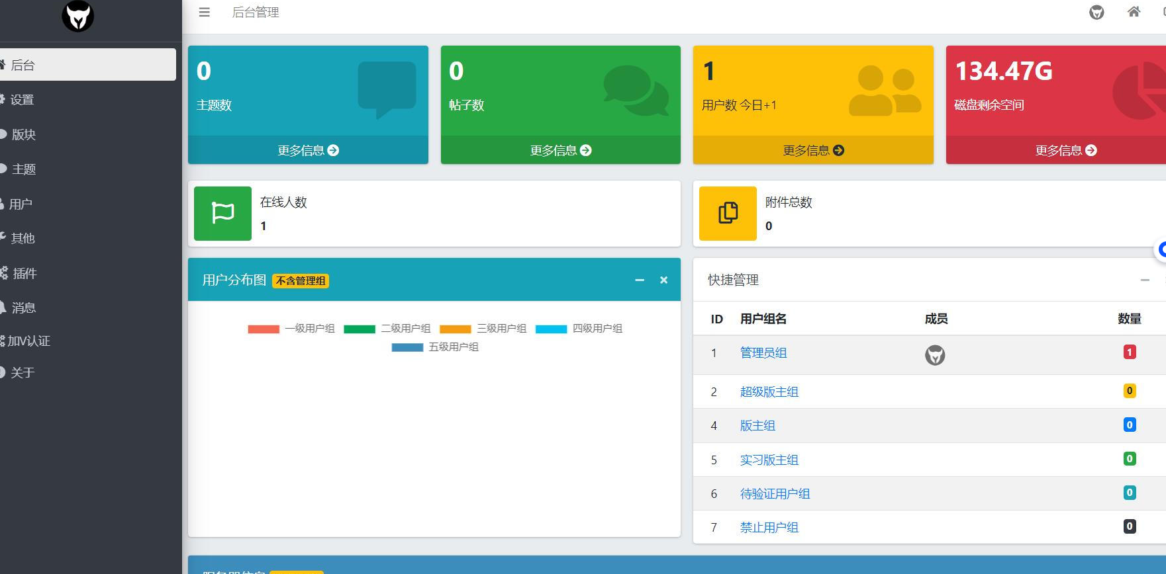Click the black count badge for 禁止用户组

1130,526
